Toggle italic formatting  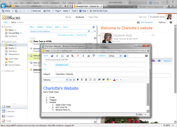click(82, 80)
